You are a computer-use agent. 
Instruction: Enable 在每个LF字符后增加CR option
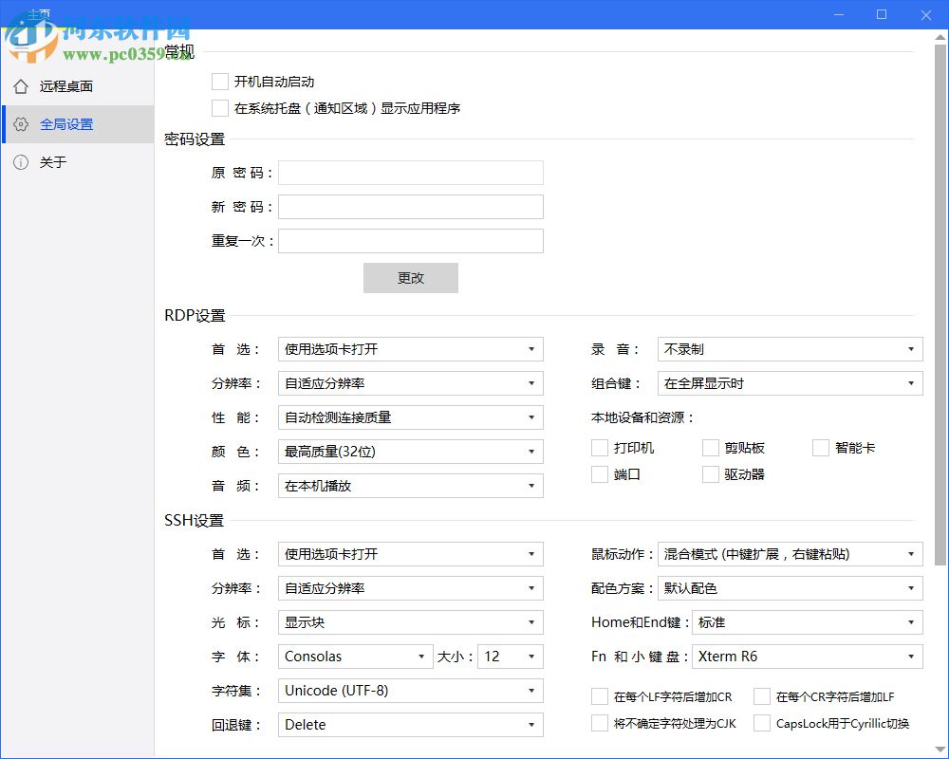599,695
